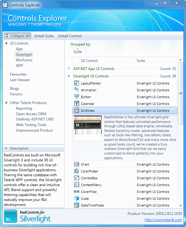Click the Cube control icon
Screen dimensions: 186x227
pyautogui.click(x=76, y=198)
